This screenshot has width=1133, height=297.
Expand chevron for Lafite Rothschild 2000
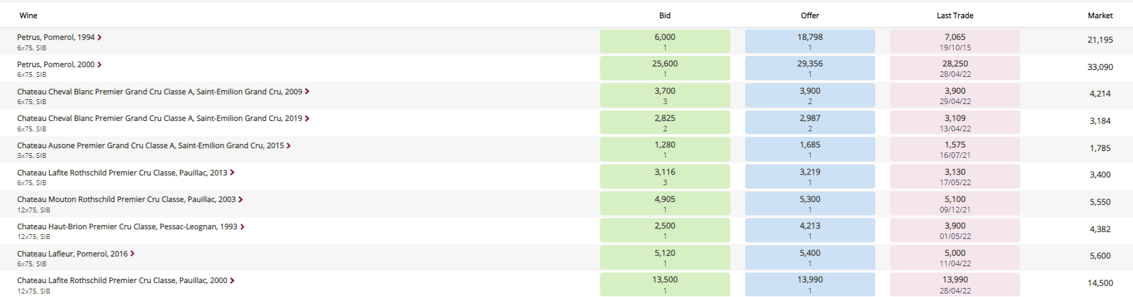pos(232,281)
